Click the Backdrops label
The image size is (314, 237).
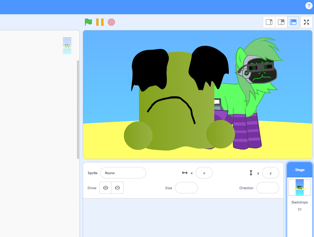pyautogui.click(x=300, y=202)
